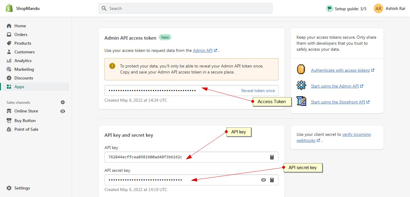The image size is (410, 197).
Task: Show the API secret key via eye icon
Action: 264,180
